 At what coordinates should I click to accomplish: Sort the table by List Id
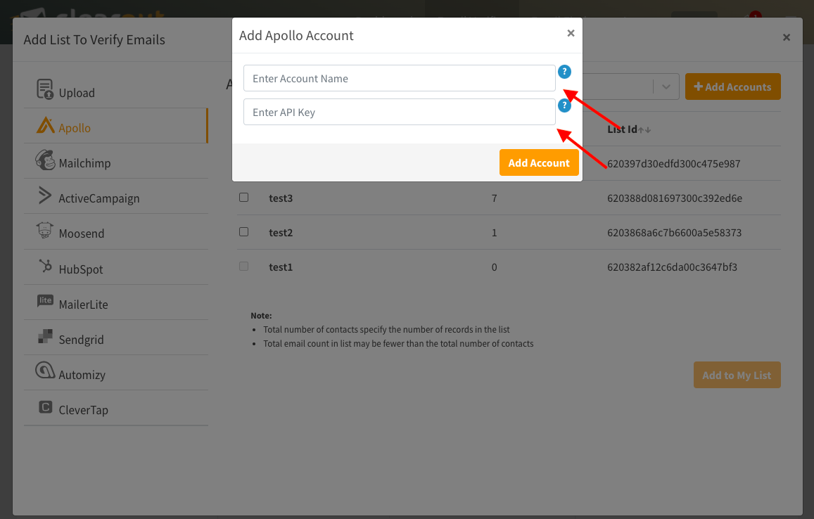[x=644, y=129]
